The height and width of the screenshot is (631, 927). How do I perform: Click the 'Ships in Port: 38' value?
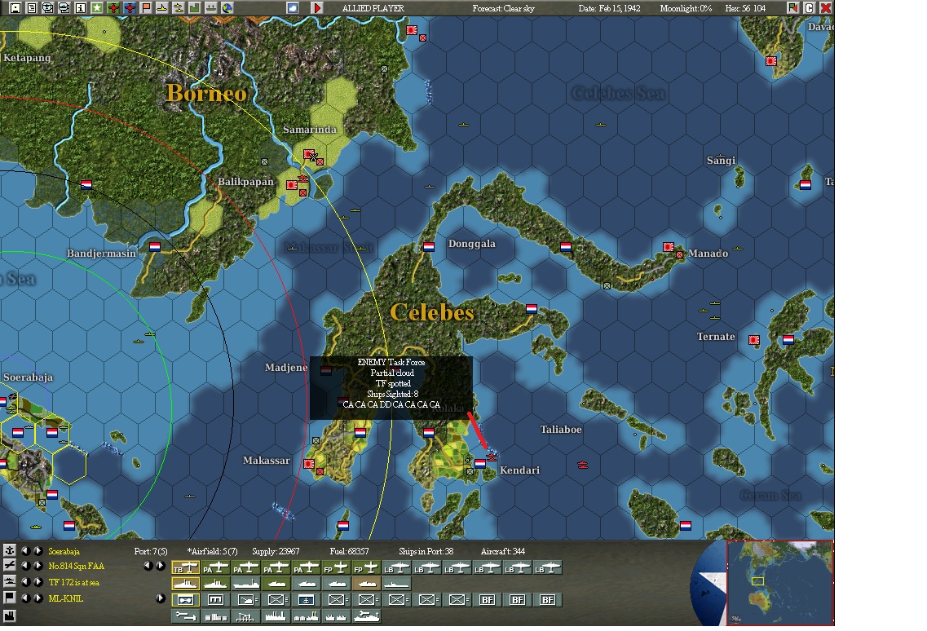pos(426,551)
